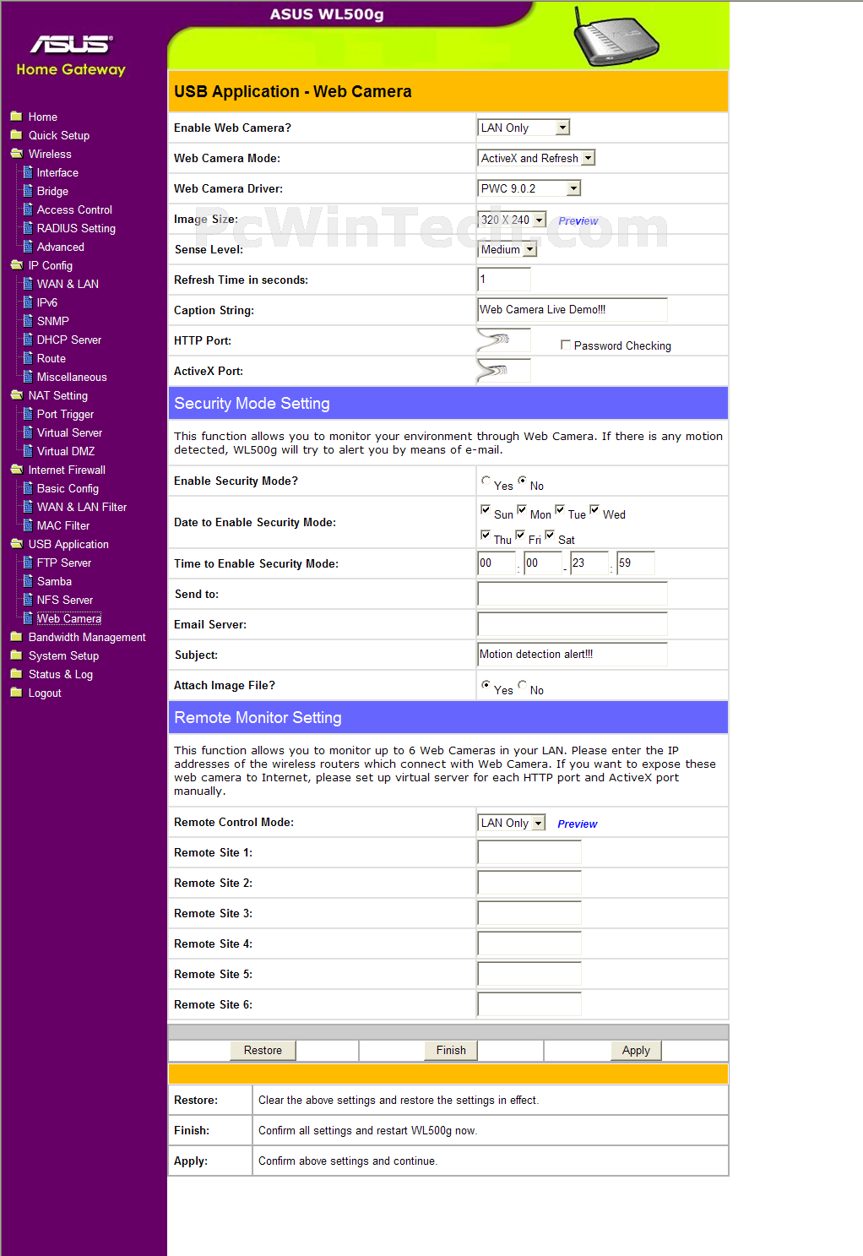Click the Finish button
The height and width of the screenshot is (1256, 863).
(x=451, y=1050)
